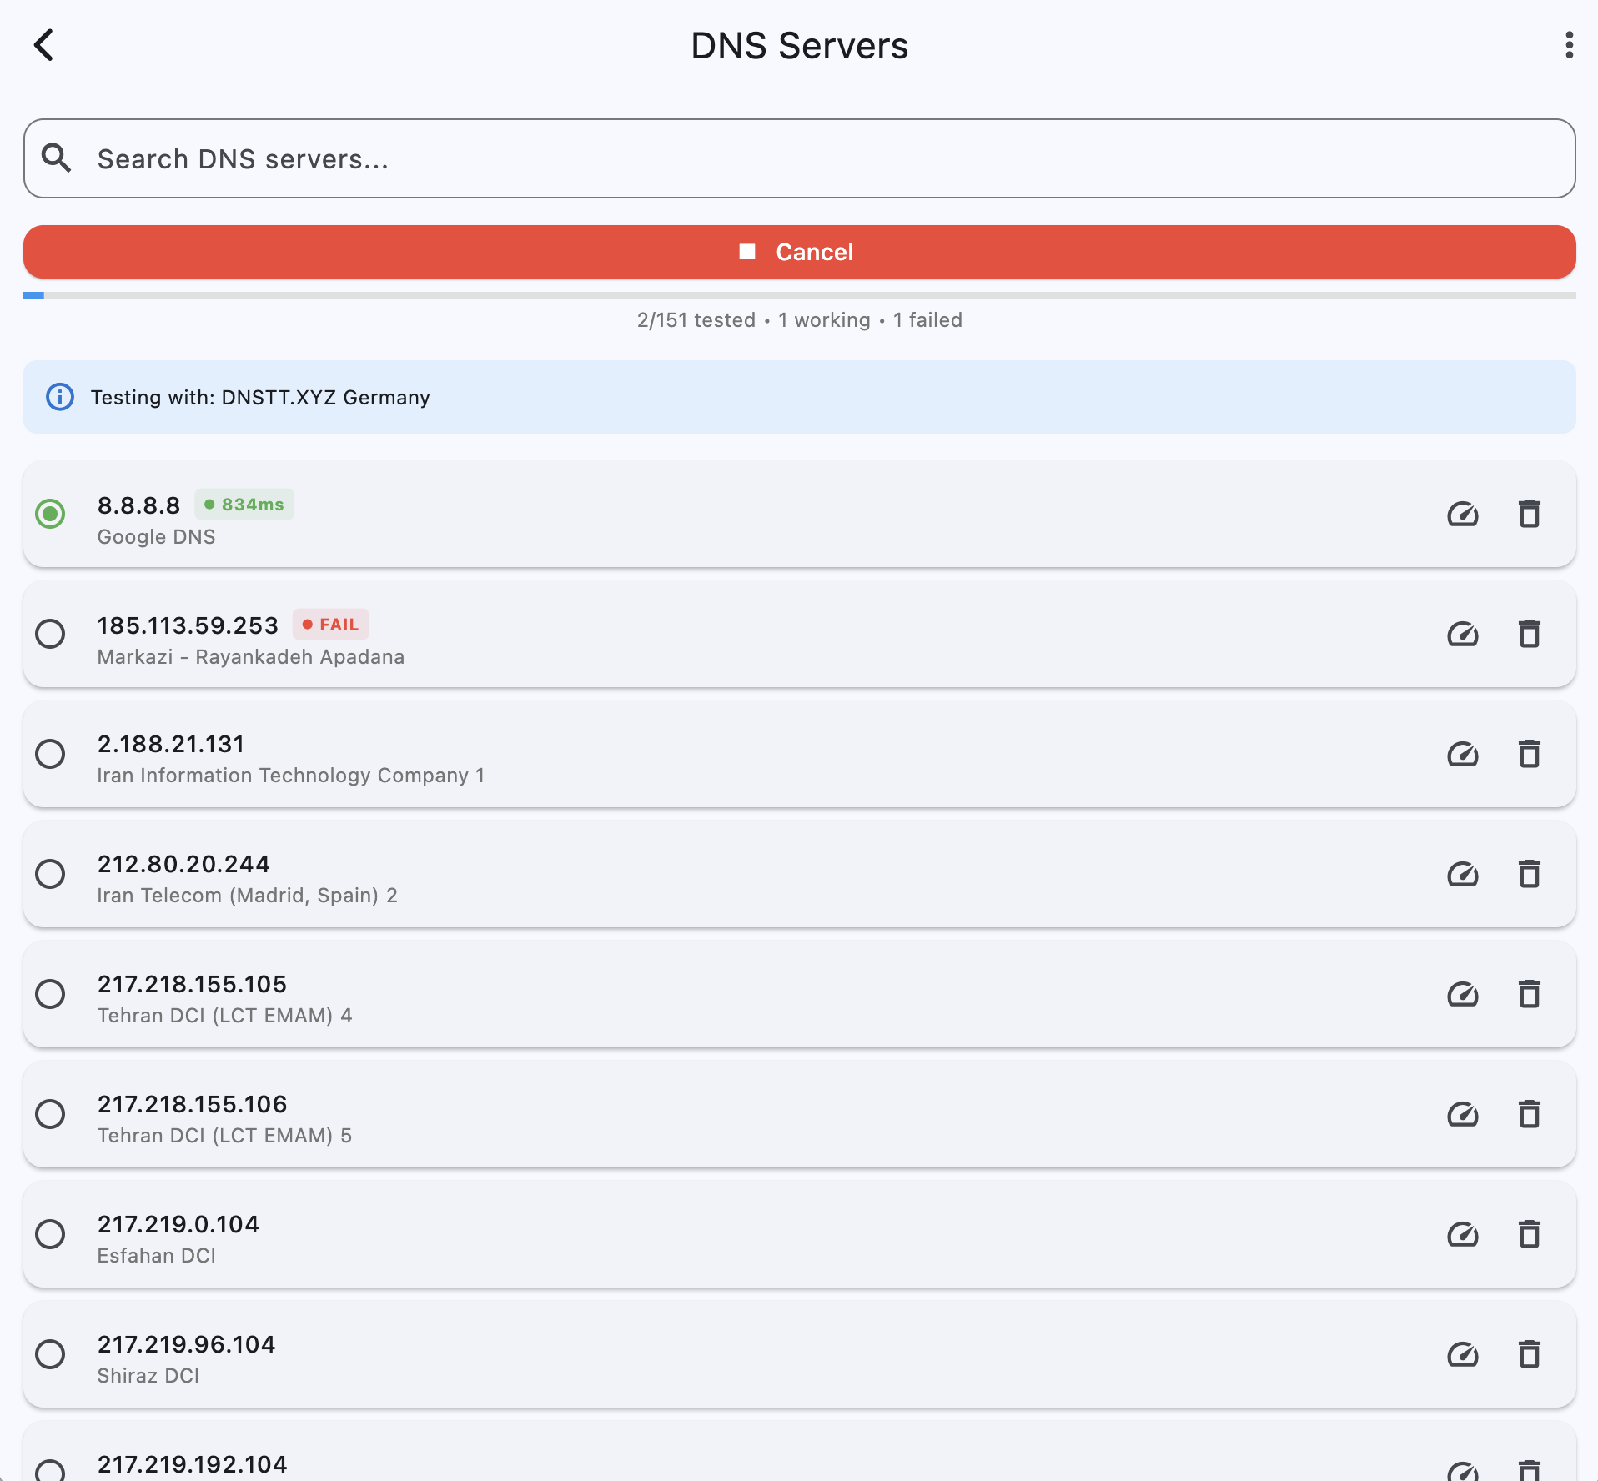
Task: Run speed test for Esfahan DCI
Action: point(1463,1235)
